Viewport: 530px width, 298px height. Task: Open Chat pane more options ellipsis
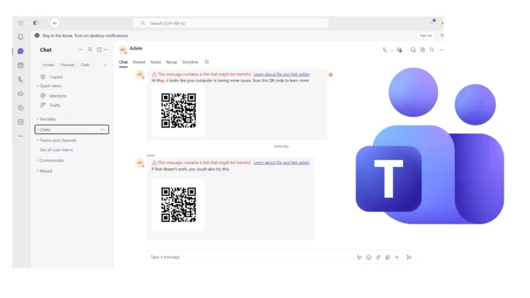click(81, 50)
